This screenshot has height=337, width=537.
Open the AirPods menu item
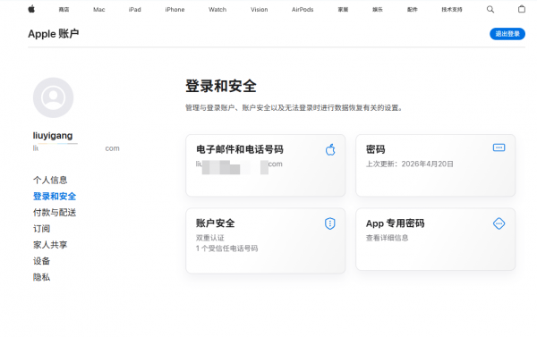click(303, 10)
